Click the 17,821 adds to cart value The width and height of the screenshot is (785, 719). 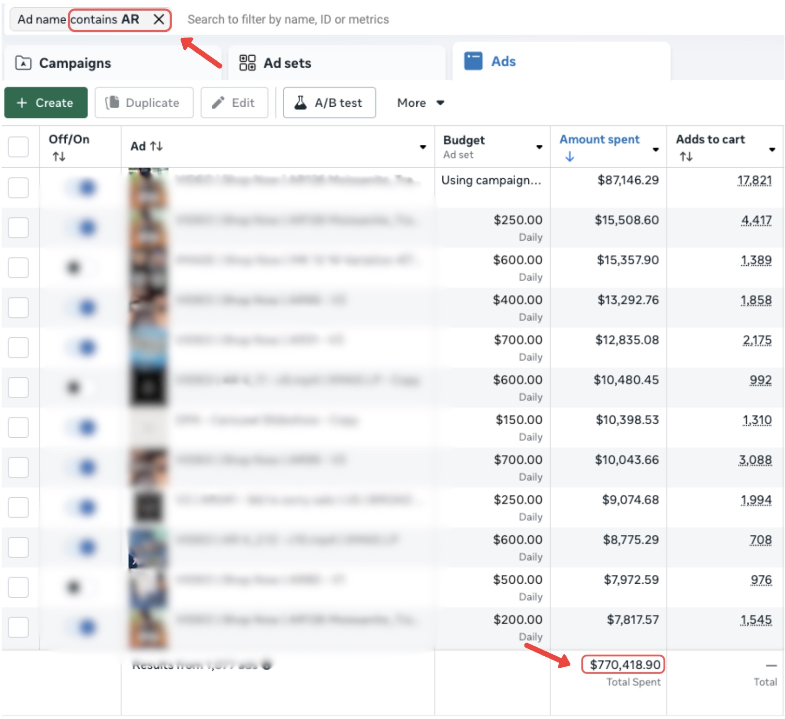[754, 180]
